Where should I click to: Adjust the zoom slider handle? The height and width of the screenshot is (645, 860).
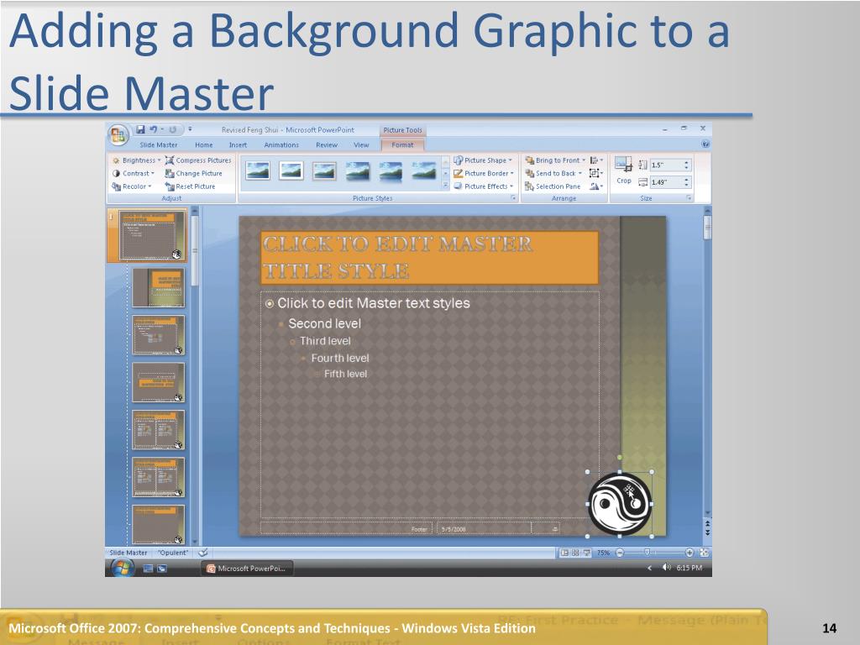point(648,553)
